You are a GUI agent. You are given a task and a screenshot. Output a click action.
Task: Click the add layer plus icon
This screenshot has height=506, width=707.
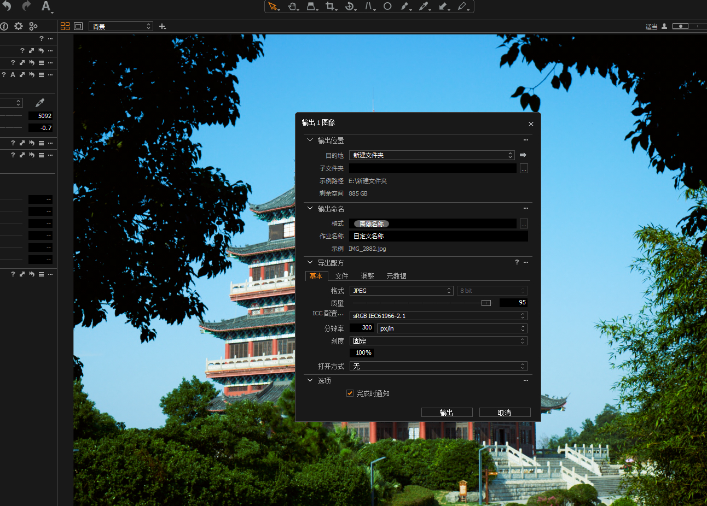pos(163,26)
